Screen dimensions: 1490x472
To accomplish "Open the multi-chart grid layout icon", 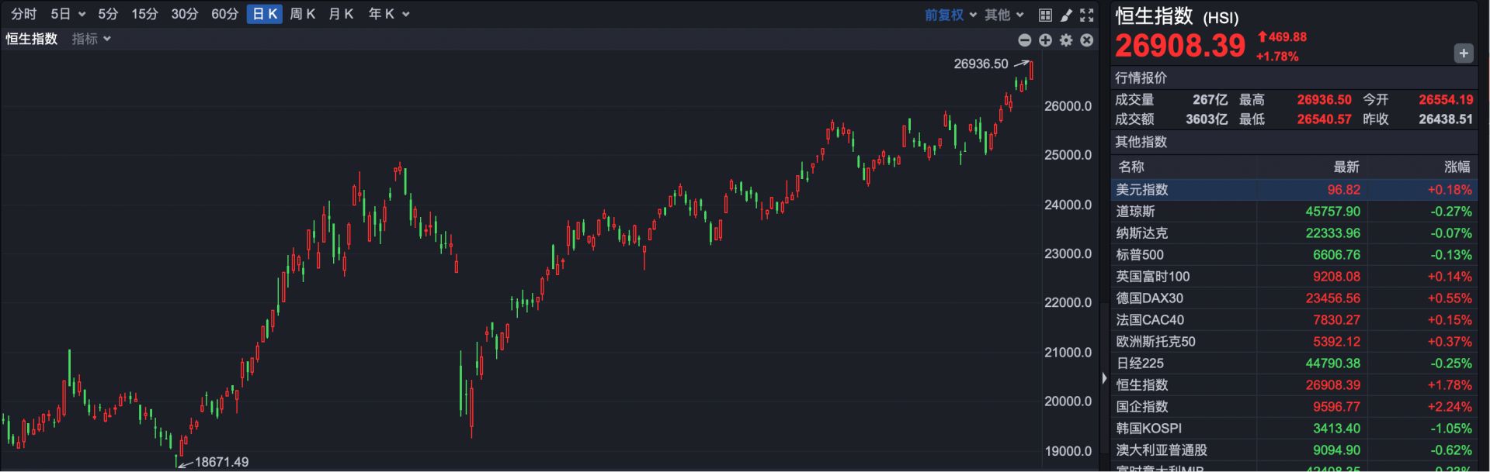I will click(x=1045, y=15).
